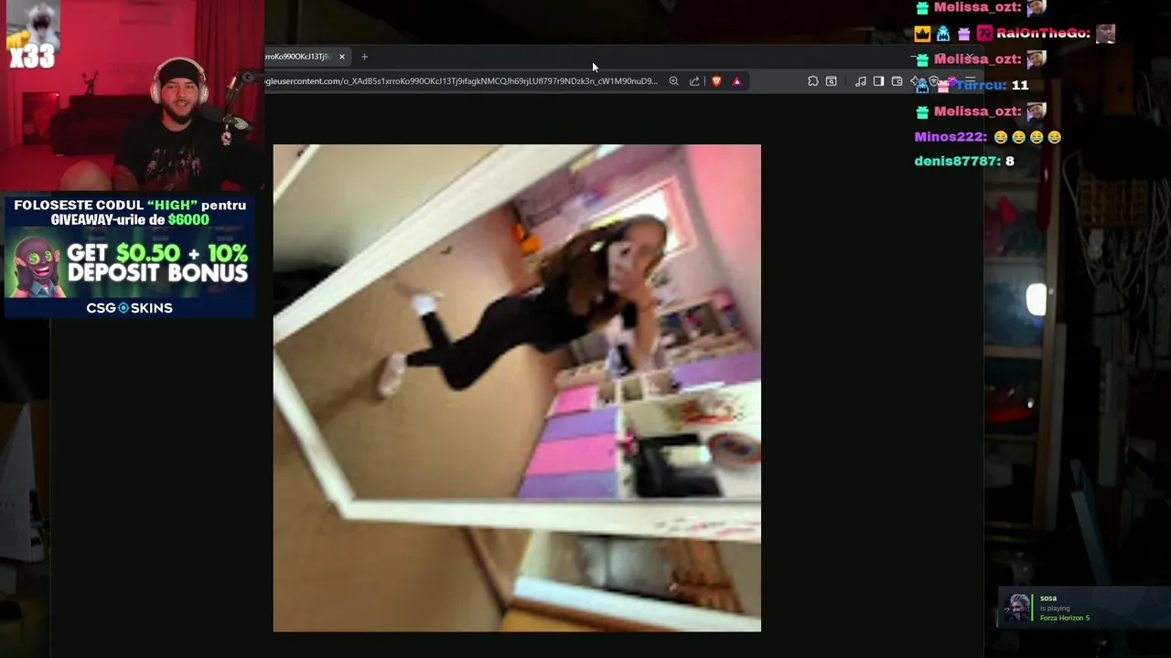Open the Brave Wallet icon

coord(897,81)
